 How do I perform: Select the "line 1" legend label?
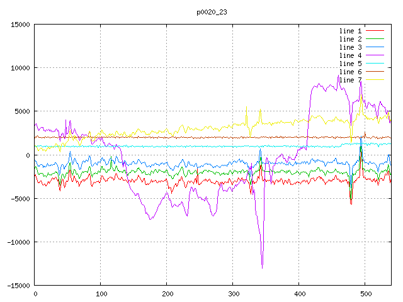[350, 31]
